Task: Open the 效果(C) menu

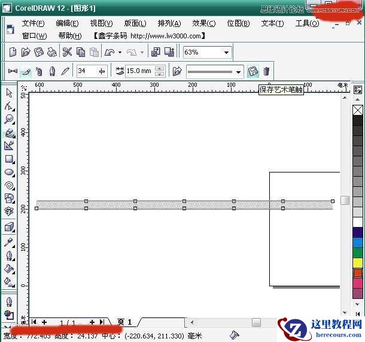Action: coord(203,23)
